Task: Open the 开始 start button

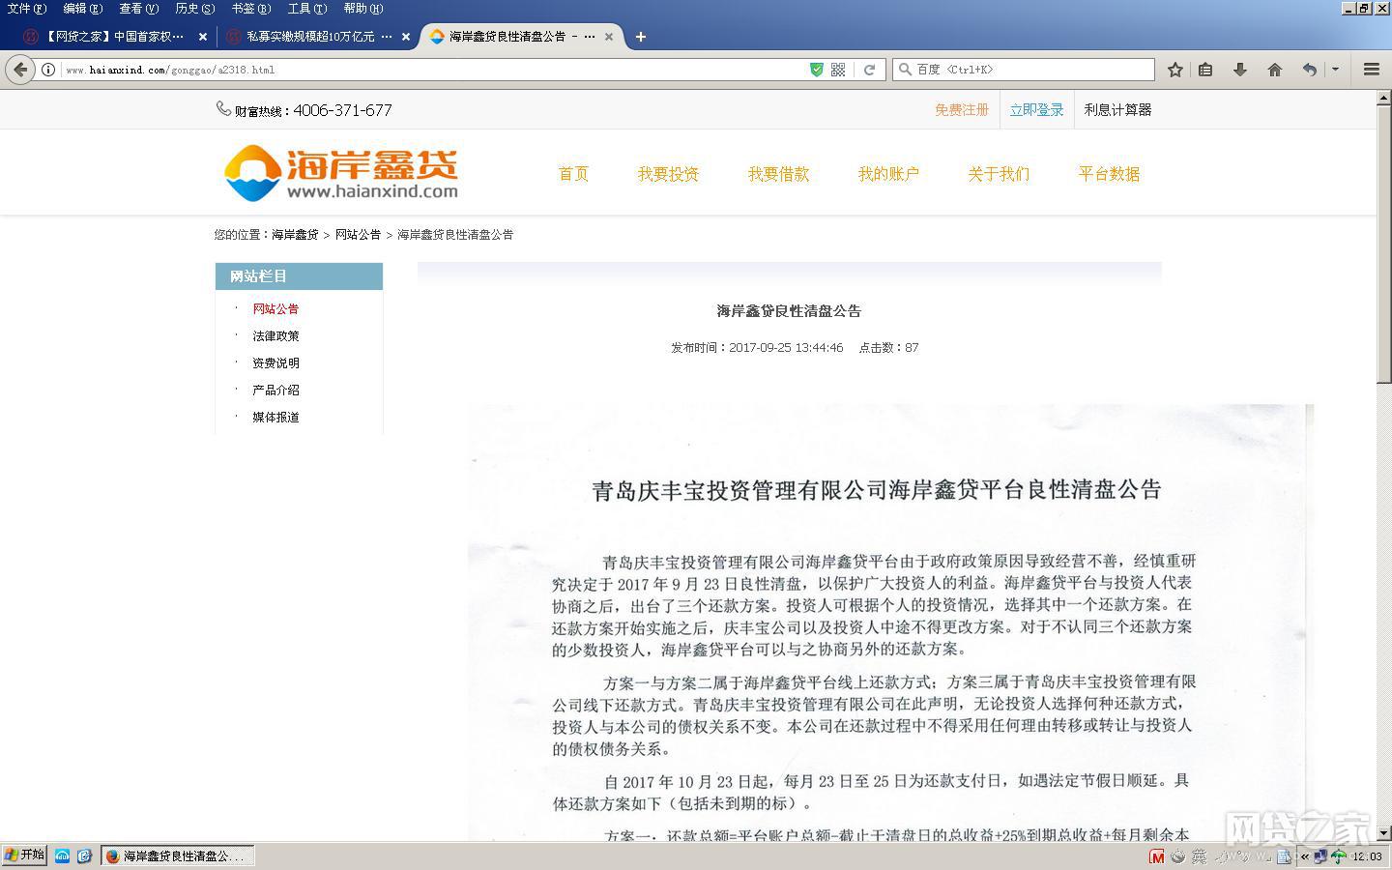Action: tap(24, 855)
